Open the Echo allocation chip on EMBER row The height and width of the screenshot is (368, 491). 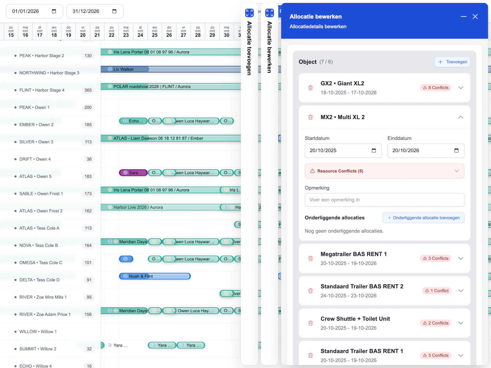point(133,121)
